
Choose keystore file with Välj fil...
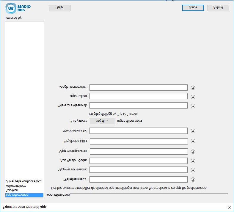coord(102,121)
